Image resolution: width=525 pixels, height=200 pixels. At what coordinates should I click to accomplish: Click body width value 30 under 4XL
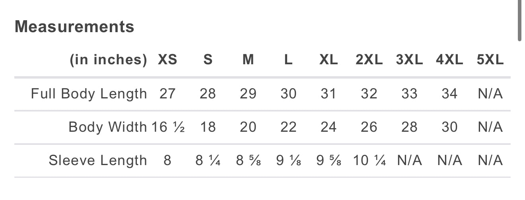(x=449, y=127)
